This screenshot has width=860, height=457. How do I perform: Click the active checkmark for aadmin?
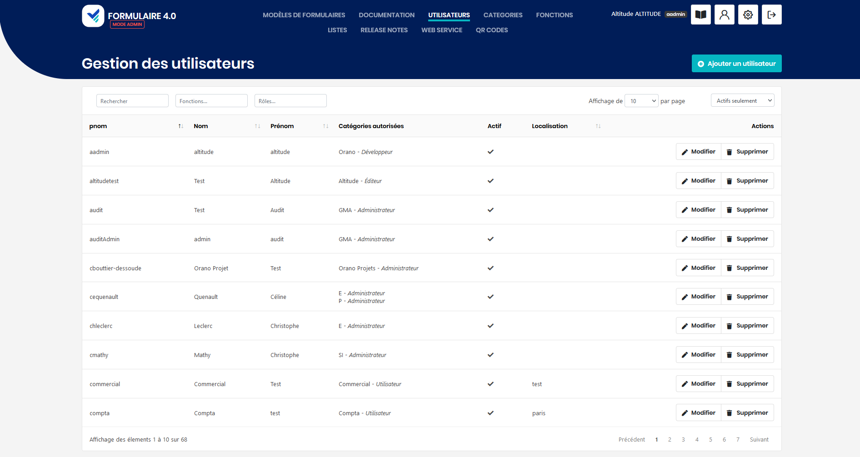(x=490, y=152)
